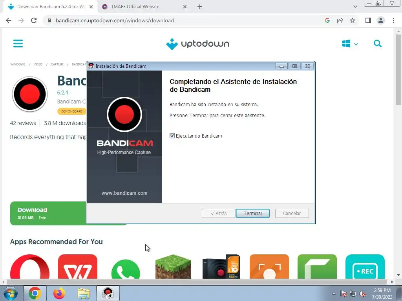Click the Bandicam installer taskbar icon

108,293
